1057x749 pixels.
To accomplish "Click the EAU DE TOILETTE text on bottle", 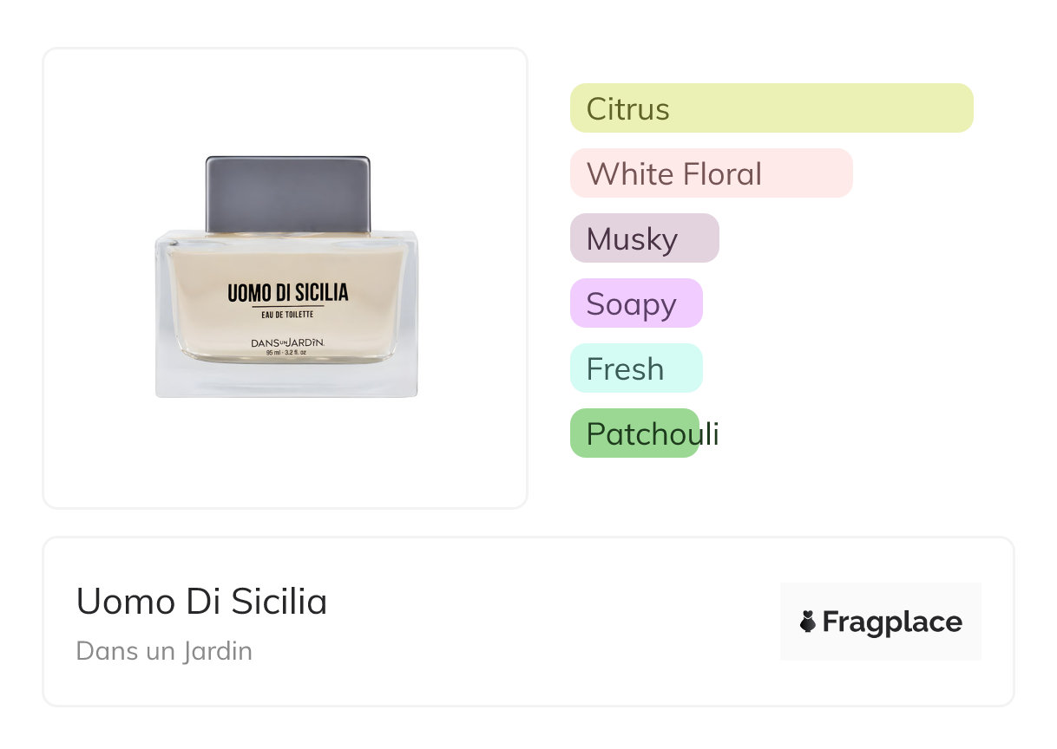I will click(287, 314).
